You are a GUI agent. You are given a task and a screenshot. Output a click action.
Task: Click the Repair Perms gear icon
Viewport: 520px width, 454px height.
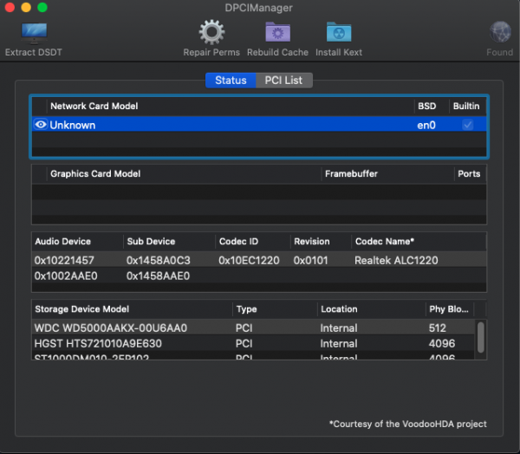click(211, 33)
